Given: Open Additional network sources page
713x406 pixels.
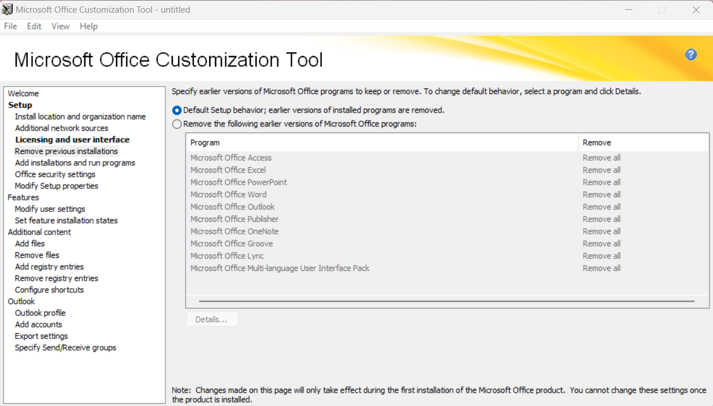Looking at the screenshot, I should point(61,128).
